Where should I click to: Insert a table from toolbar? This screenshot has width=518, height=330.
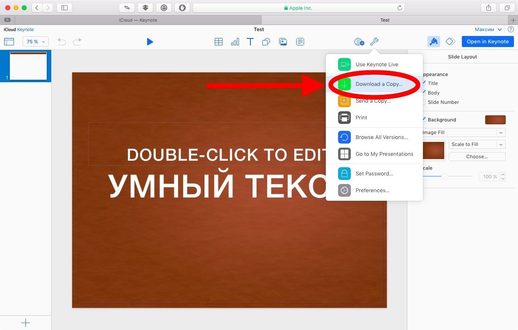pyautogui.click(x=219, y=42)
